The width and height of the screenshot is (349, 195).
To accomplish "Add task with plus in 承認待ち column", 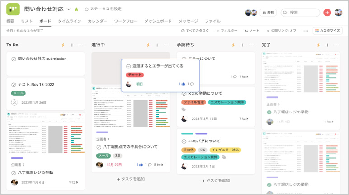I will coord(242,45).
